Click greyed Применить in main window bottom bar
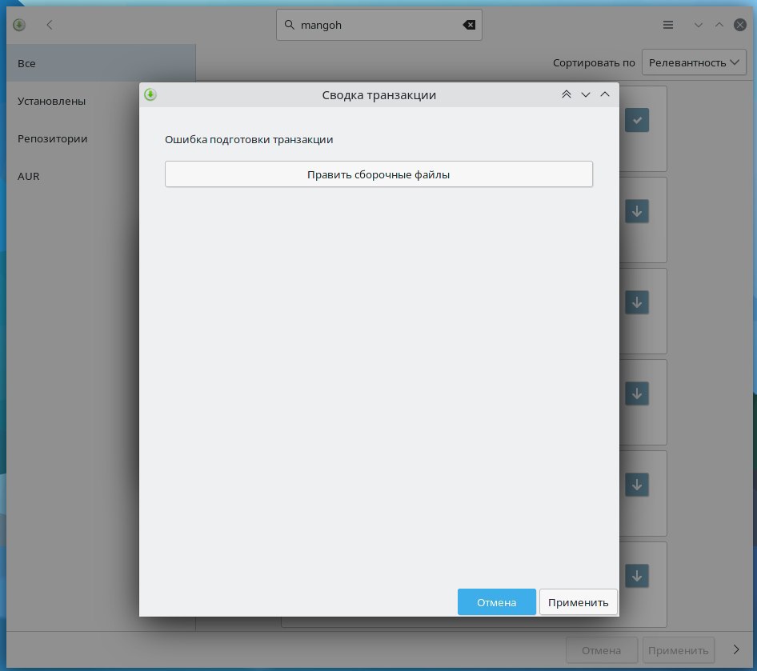The image size is (757, 671). pyautogui.click(x=679, y=650)
